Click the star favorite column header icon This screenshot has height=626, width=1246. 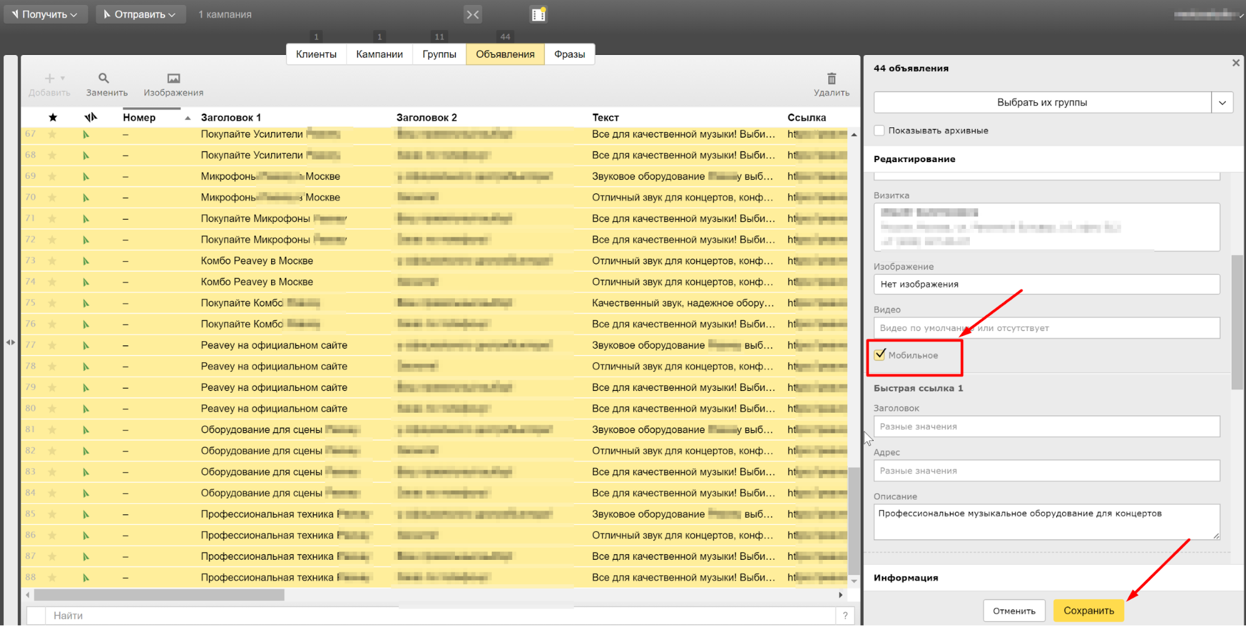pos(53,117)
